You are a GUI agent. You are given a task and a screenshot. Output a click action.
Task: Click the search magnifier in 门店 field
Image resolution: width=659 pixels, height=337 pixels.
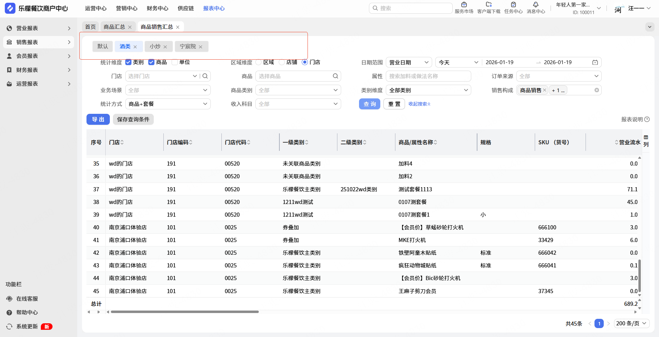pos(205,76)
